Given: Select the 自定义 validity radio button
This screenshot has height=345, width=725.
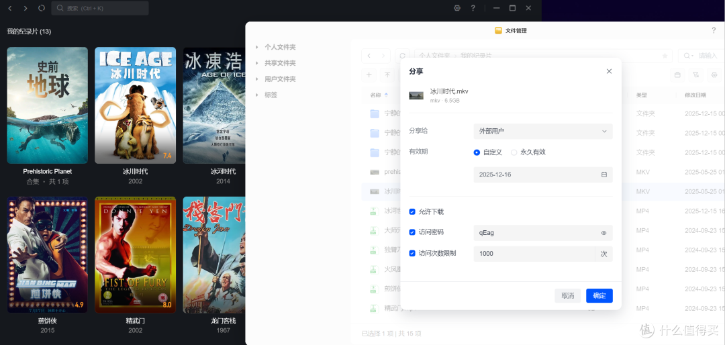Looking at the screenshot, I should pos(477,152).
